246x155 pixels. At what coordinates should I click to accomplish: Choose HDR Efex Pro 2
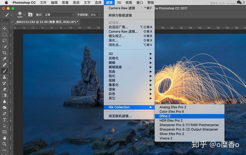(x=189, y=120)
